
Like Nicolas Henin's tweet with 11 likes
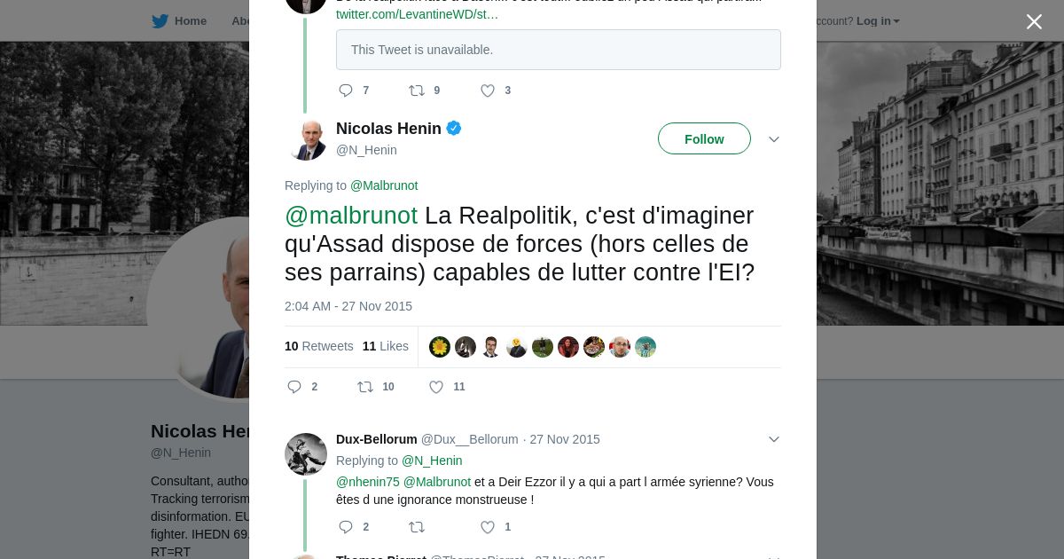(436, 387)
